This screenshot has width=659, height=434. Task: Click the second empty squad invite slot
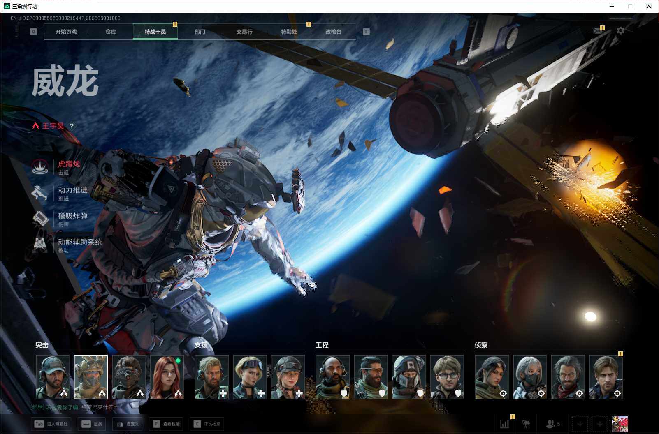(599, 424)
